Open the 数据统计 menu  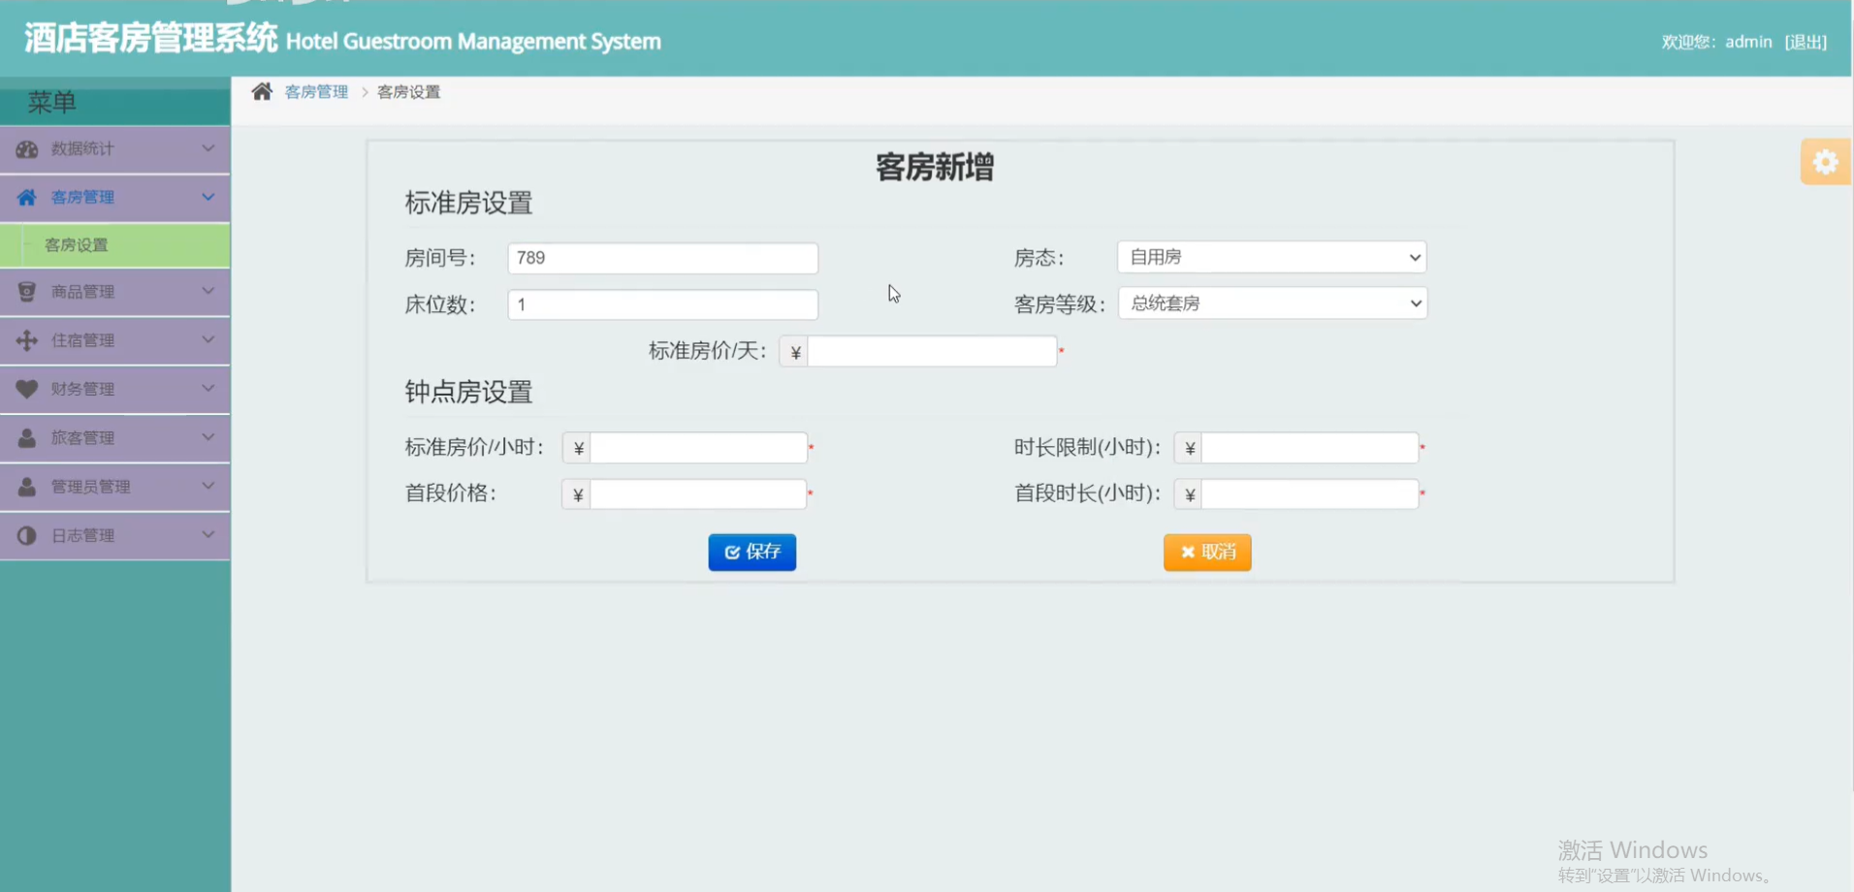point(115,149)
